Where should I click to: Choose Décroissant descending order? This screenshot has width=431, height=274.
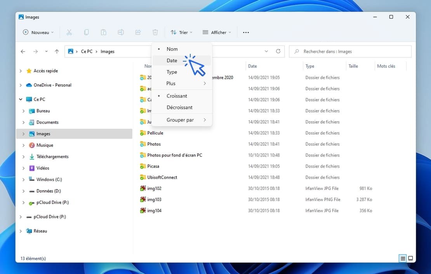pos(182,107)
